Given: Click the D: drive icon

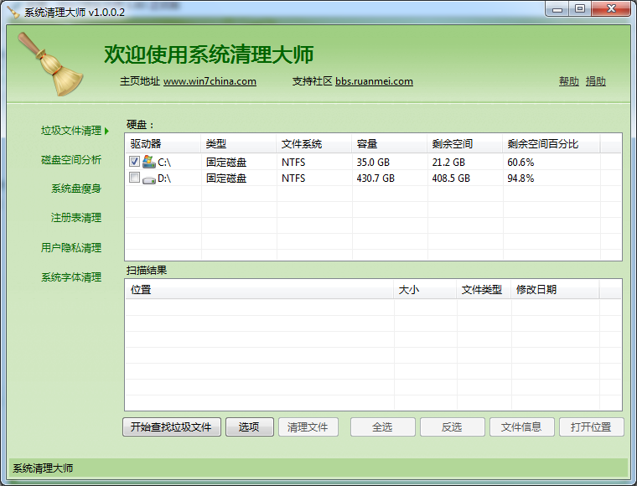Looking at the screenshot, I should click(x=149, y=178).
